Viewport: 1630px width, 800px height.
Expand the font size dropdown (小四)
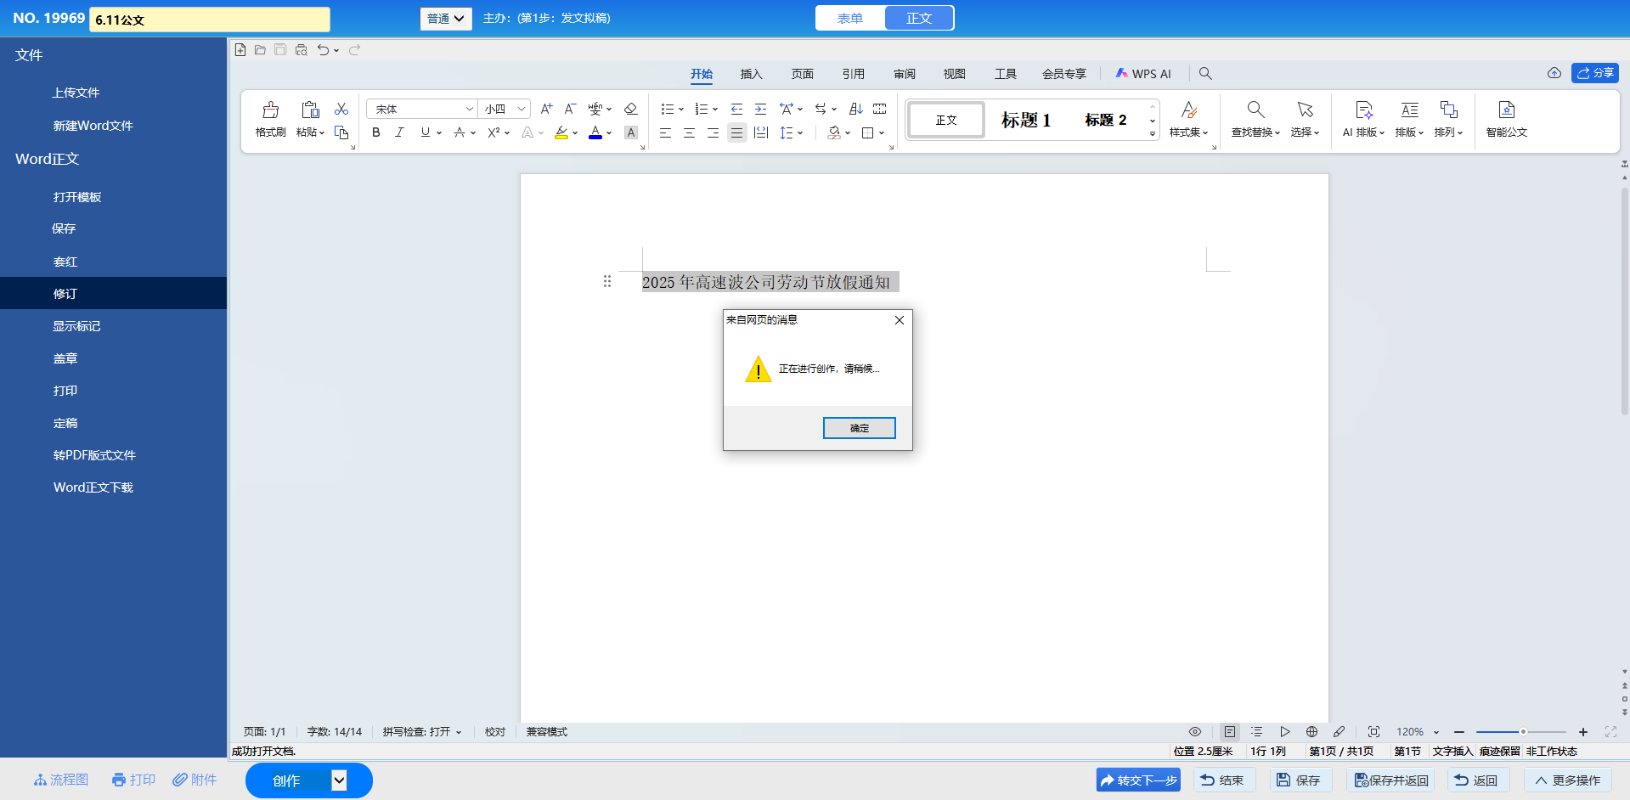[x=521, y=109]
